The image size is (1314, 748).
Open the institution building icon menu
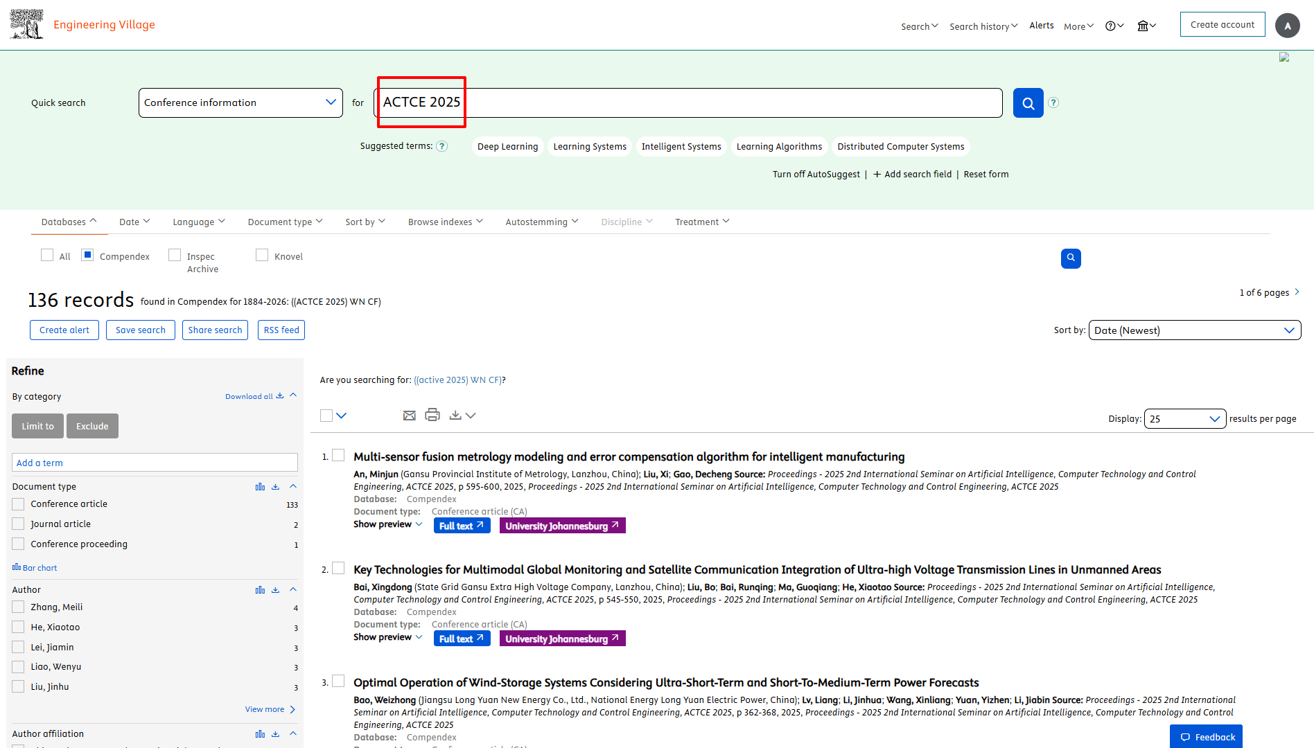pyautogui.click(x=1146, y=26)
